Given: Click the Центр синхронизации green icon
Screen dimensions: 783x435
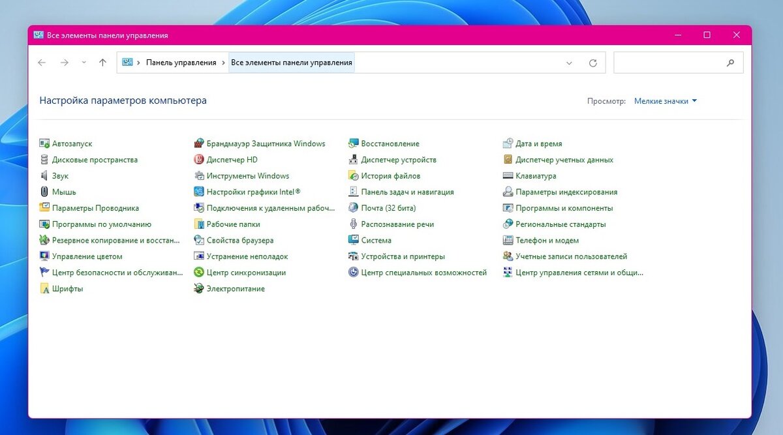Looking at the screenshot, I should point(199,273).
